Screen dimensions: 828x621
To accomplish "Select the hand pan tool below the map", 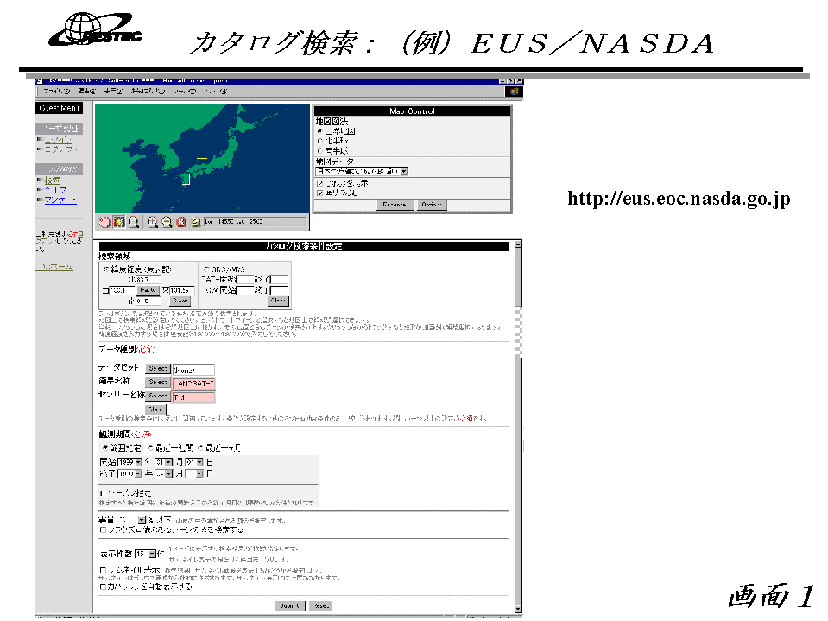I will click(x=104, y=222).
